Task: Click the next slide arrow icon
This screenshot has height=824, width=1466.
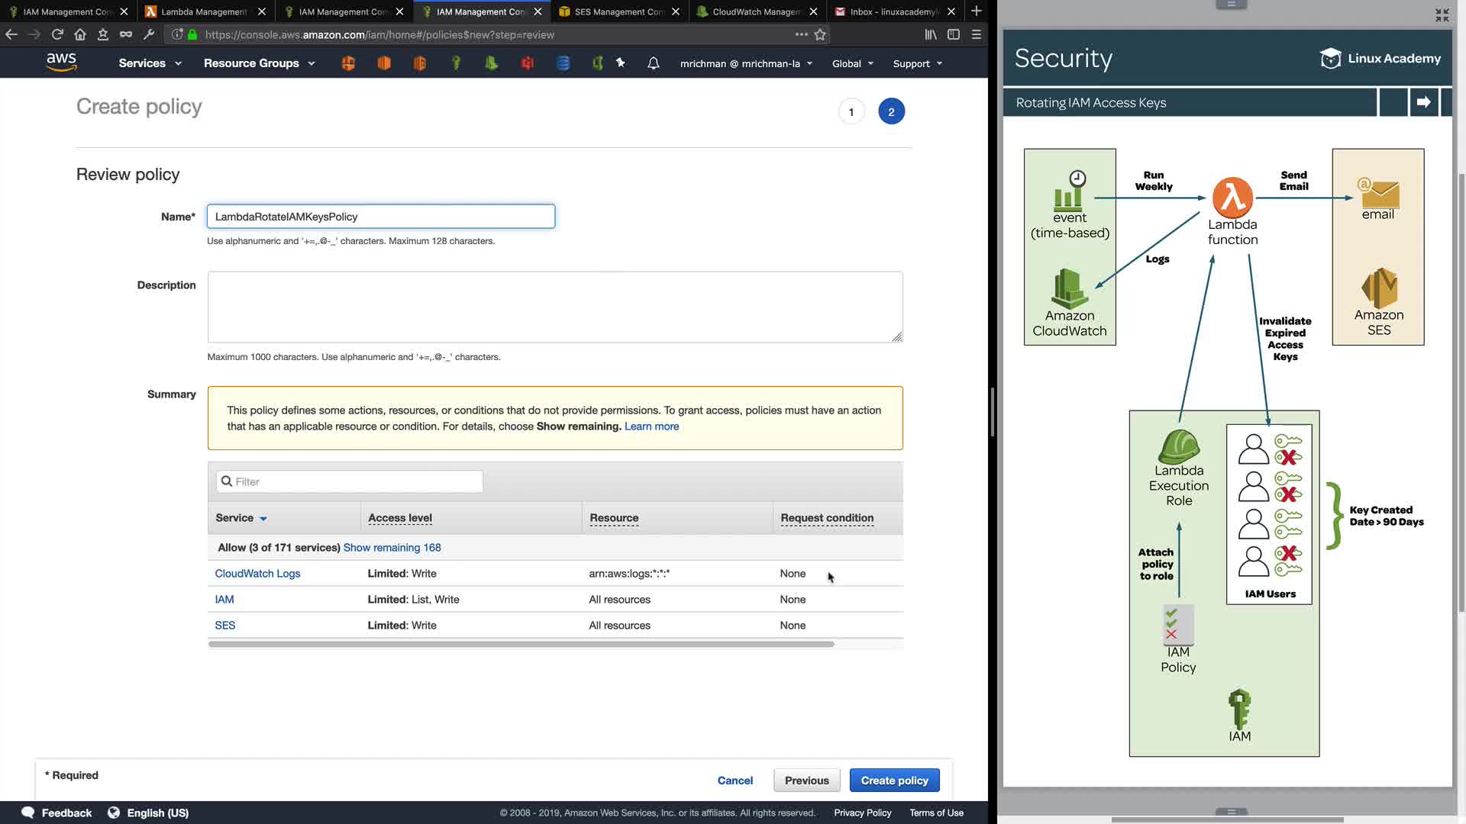Action: tap(1423, 102)
